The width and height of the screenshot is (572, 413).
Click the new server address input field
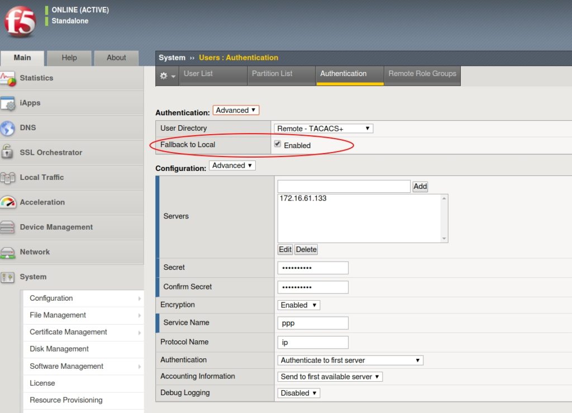[x=344, y=187]
